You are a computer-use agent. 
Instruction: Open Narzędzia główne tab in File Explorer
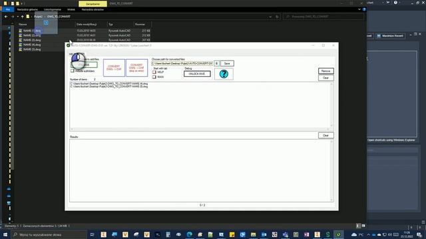click(27, 9)
